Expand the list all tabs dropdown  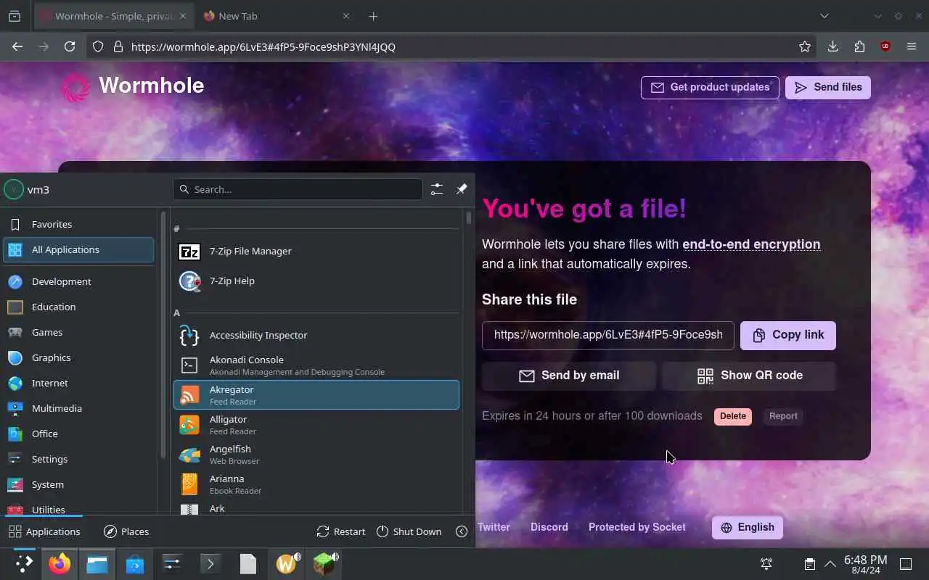pyautogui.click(x=824, y=16)
